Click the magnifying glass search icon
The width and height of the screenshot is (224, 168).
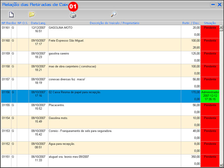click(113, 15)
